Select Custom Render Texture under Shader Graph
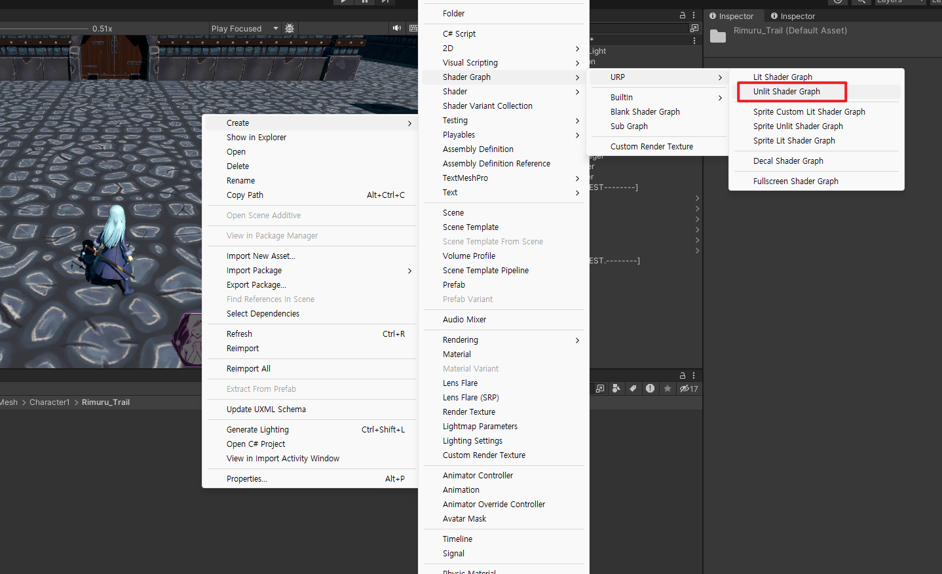Viewport: 942px width, 574px height. pyautogui.click(x=658, y=146)
